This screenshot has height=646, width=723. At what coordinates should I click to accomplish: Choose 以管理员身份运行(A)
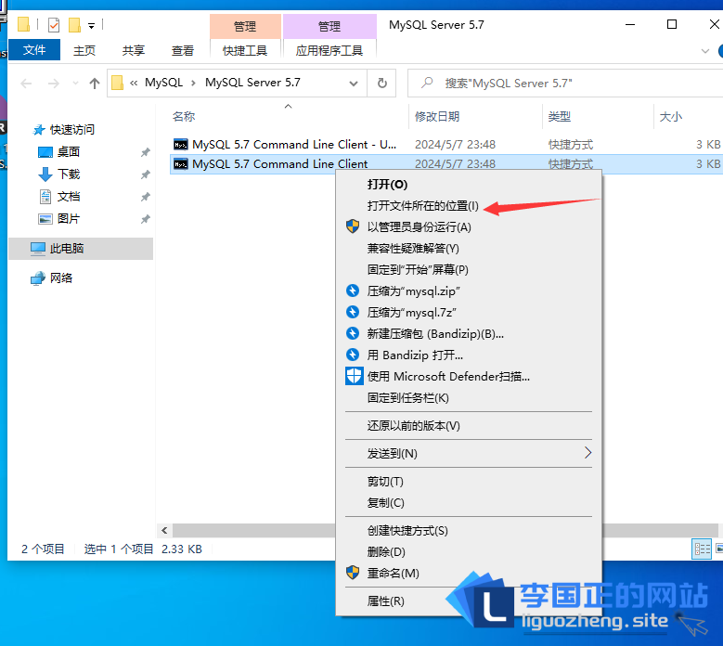click(469, 226)
